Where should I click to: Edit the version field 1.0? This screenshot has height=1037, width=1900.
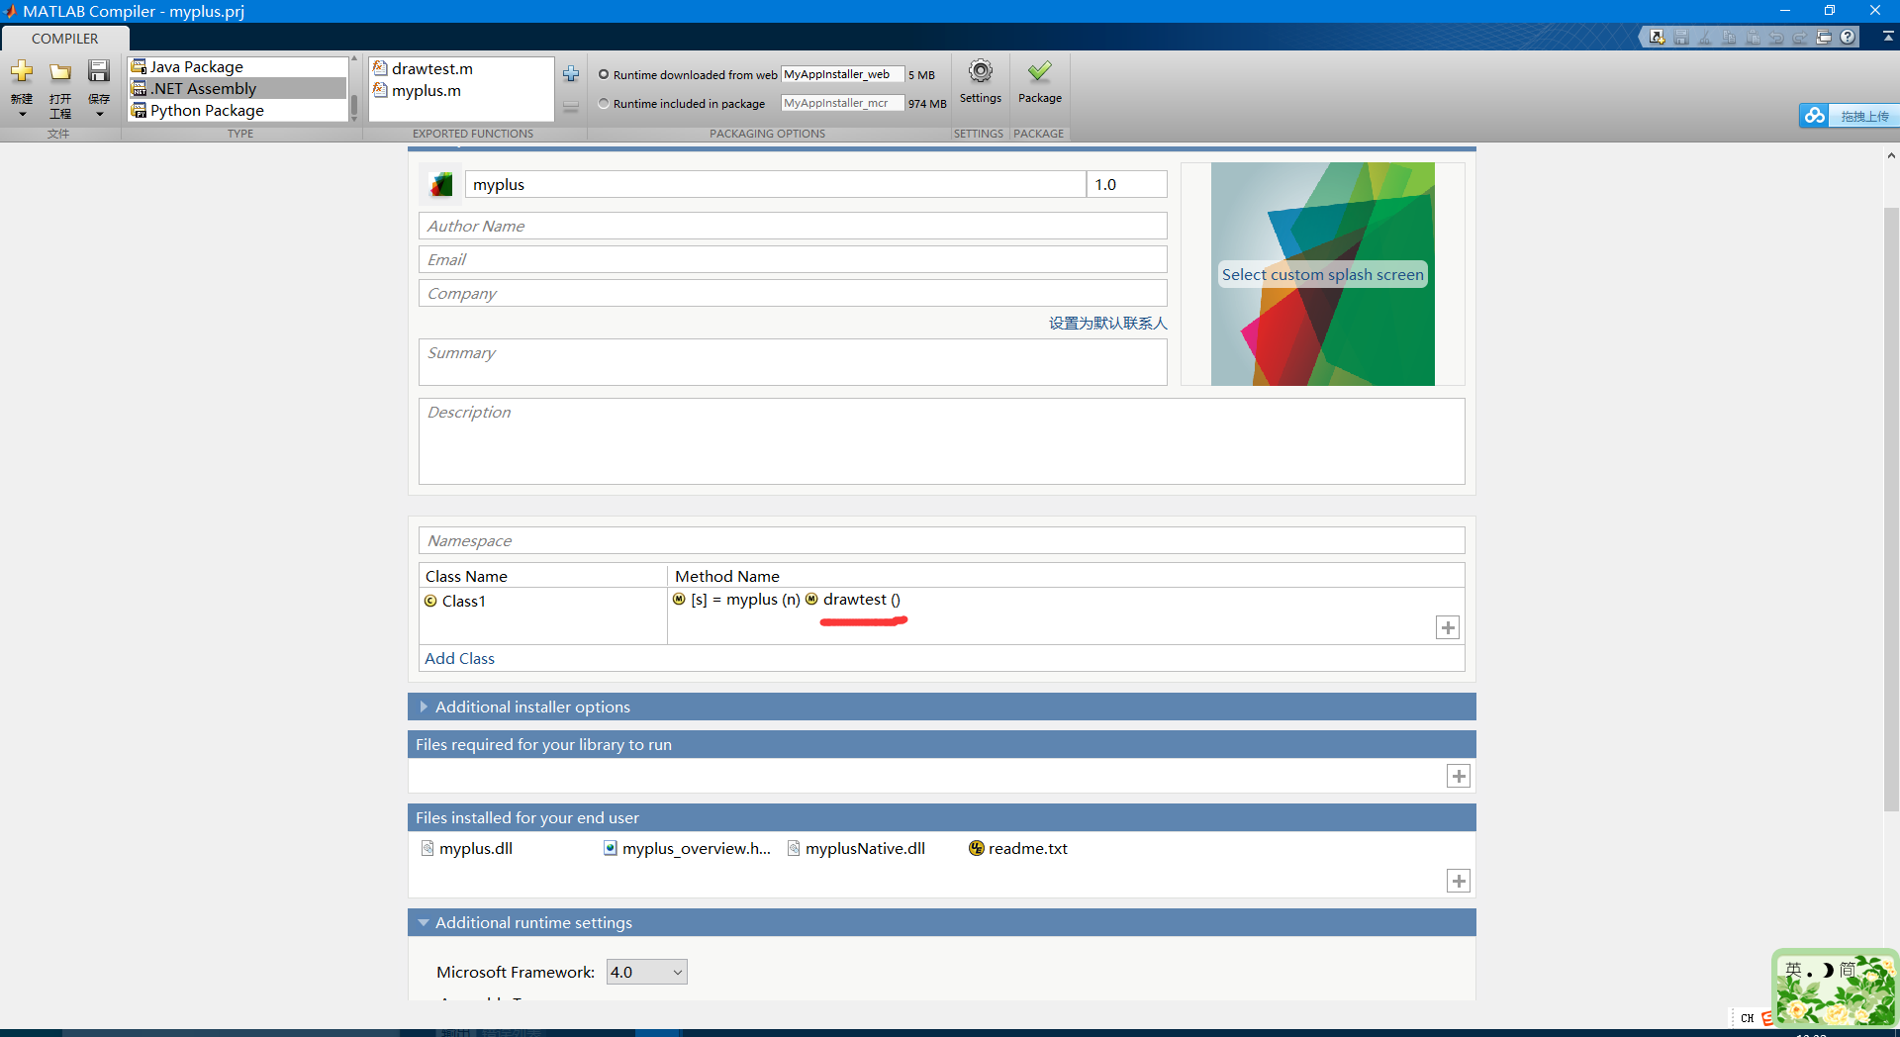pyautogui.click(x=1126, y=184)
